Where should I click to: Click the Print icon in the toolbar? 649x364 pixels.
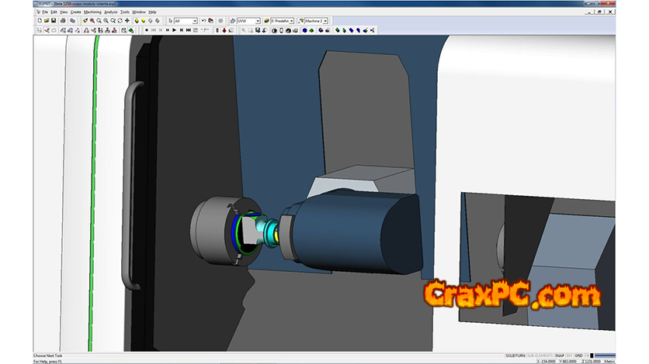[63, 21]
